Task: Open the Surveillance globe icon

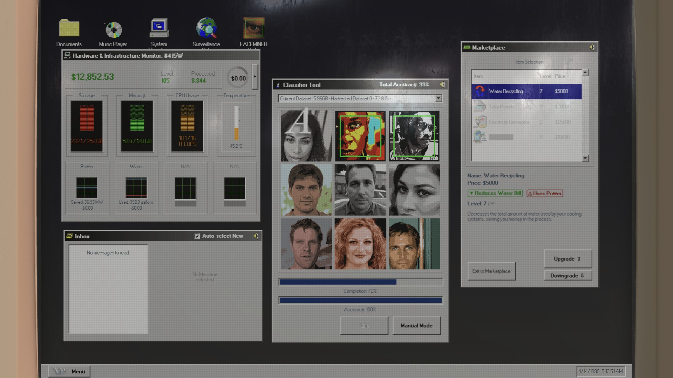Action: (206, 29)
